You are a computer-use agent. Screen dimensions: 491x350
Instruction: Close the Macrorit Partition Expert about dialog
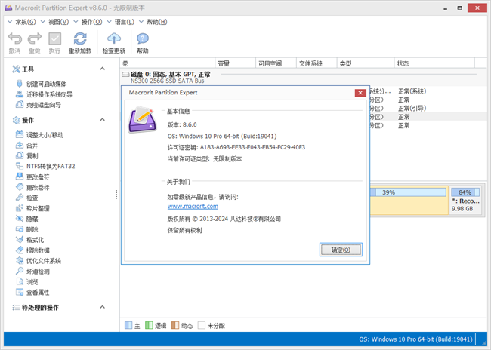(360, 93)
